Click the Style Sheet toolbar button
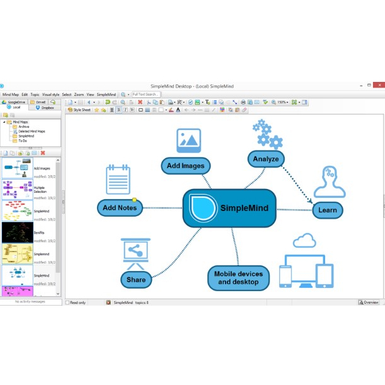The height and width of the screenshot is (385, 385). tap(79, 110)
